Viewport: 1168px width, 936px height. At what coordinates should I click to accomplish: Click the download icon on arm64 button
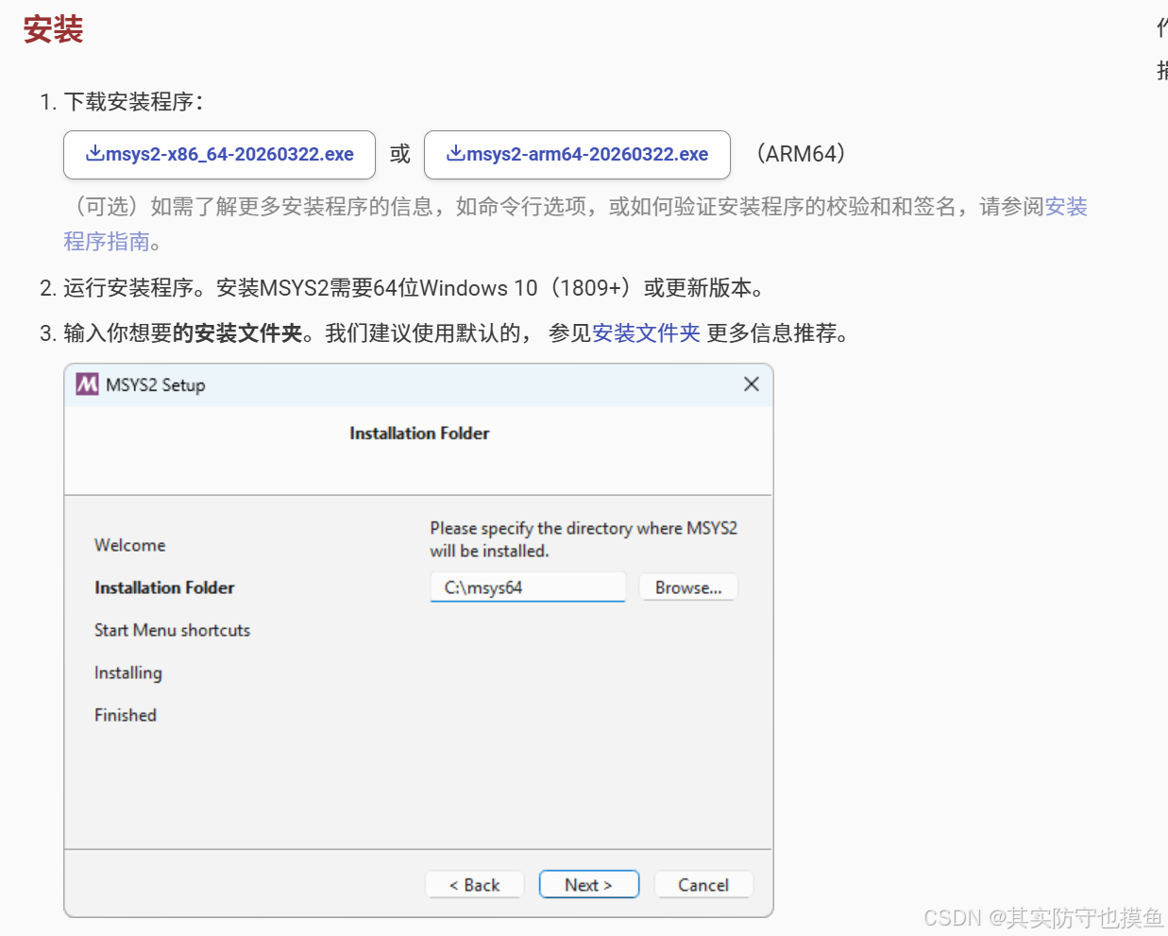455,153
